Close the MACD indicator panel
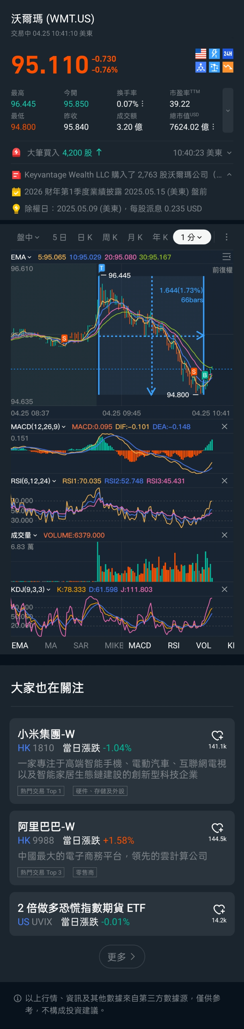 pyautogui.click(x=224, y=426)
